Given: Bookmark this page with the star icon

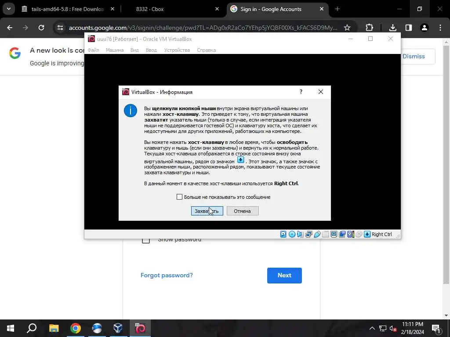Looking at the screenshot, I should coord(347,28).
